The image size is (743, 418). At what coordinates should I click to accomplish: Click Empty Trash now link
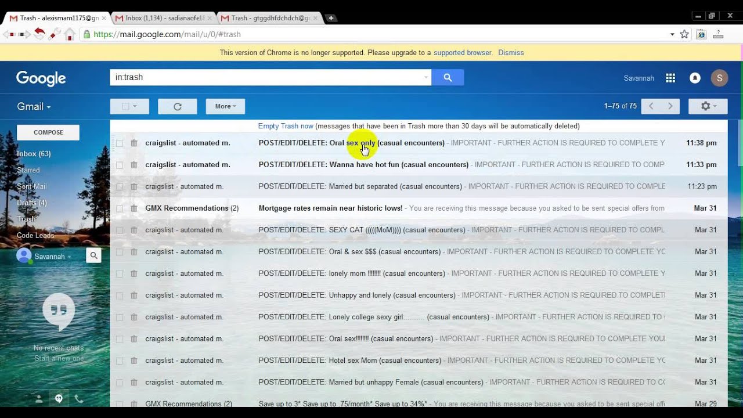(x=286, y=126)
